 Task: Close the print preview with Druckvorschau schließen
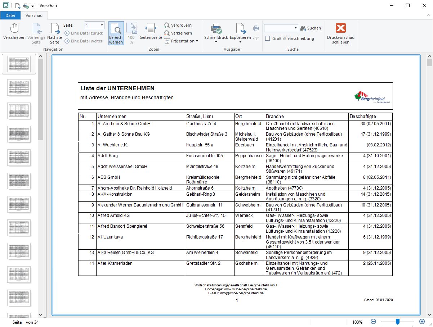click(340, 33)
